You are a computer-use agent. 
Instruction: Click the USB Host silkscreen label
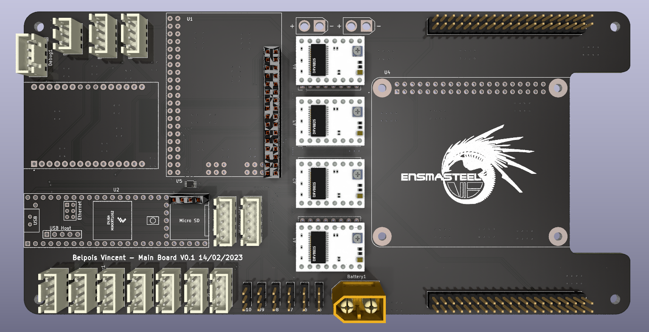[x=60, y=228]
